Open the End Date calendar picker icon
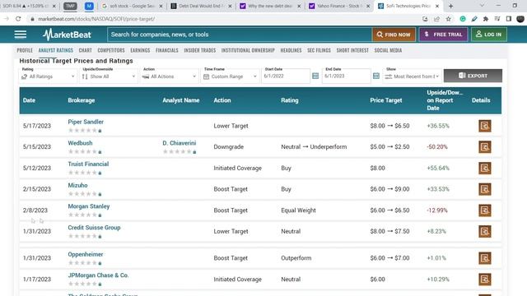The image size is (527, 296). [376, 76]
